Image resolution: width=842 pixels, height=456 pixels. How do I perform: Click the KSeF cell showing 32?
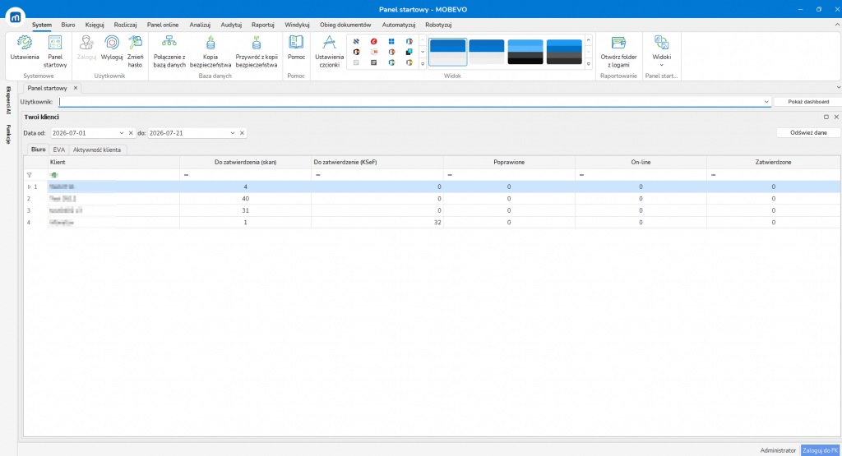(x=377, y=222)
